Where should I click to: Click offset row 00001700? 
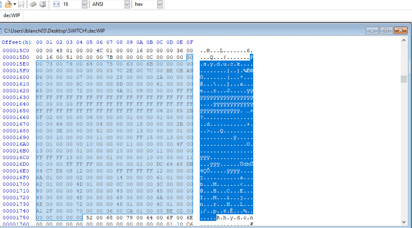pyautogui.click(x=16, y=184)
